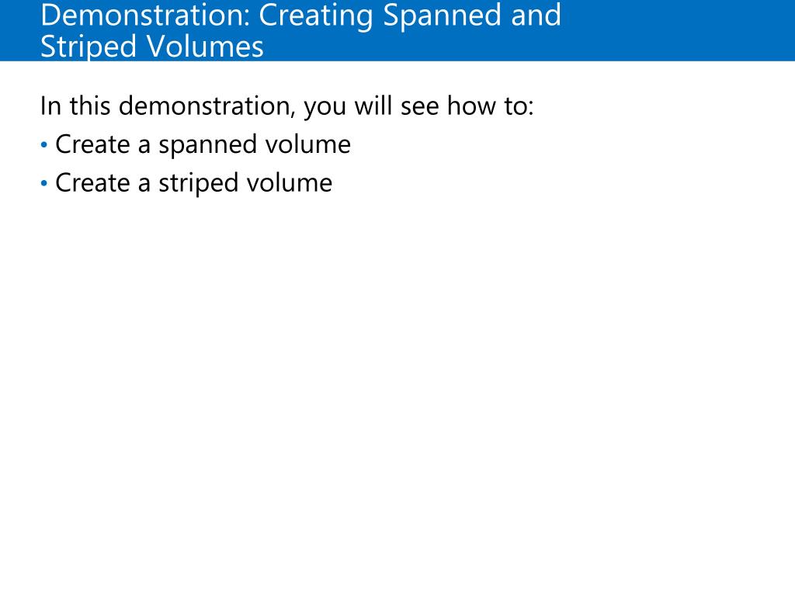Screen dimensions: 795x596
Task: Click the words "you will see" in the intro
Action: click(371, 107)
